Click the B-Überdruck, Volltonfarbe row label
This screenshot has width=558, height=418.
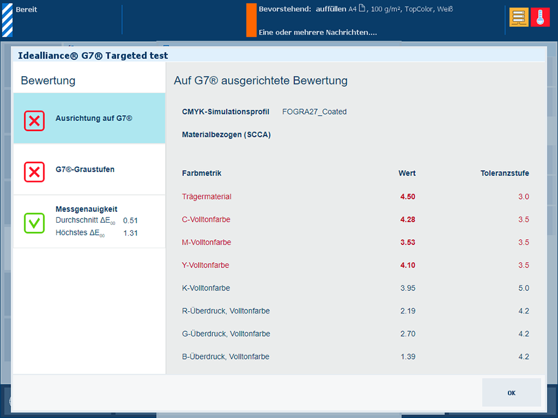pyautogui.click(x=226, y=357)
